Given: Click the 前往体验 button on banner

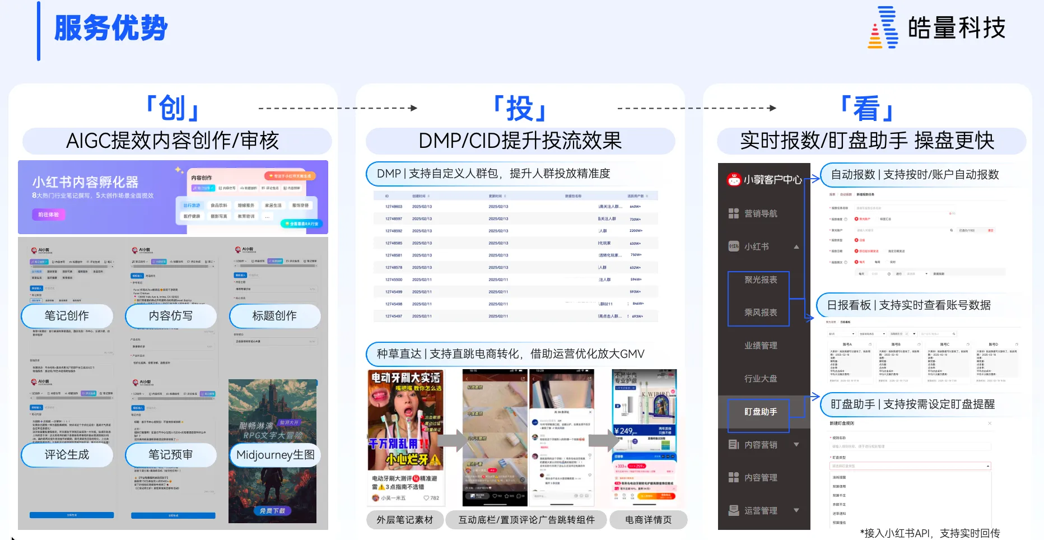Looking at the screenshot, I should pos(49,215).
